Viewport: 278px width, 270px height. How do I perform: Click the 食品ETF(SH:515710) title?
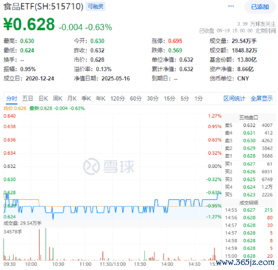(x=43, y=7)
